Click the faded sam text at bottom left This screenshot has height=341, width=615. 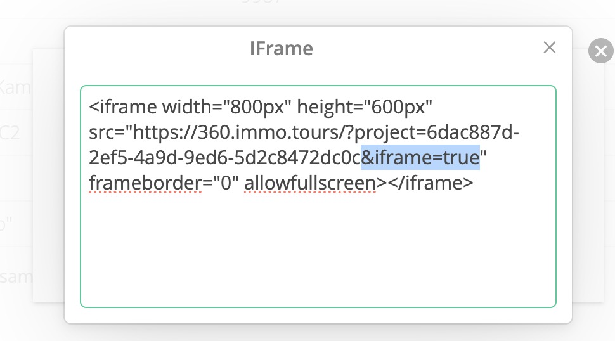click(x=16, y=277)
